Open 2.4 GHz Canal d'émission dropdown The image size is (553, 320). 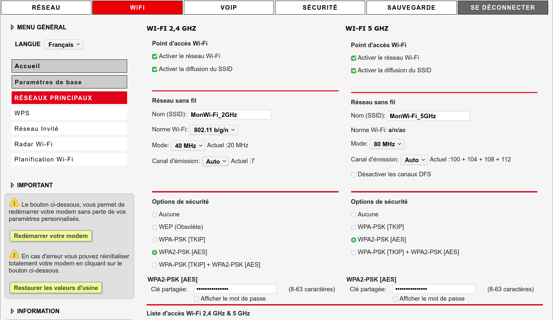[x=215, y=161]
